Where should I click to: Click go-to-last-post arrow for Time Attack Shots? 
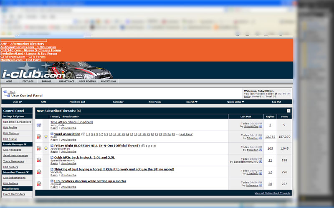tap(261, 126)
